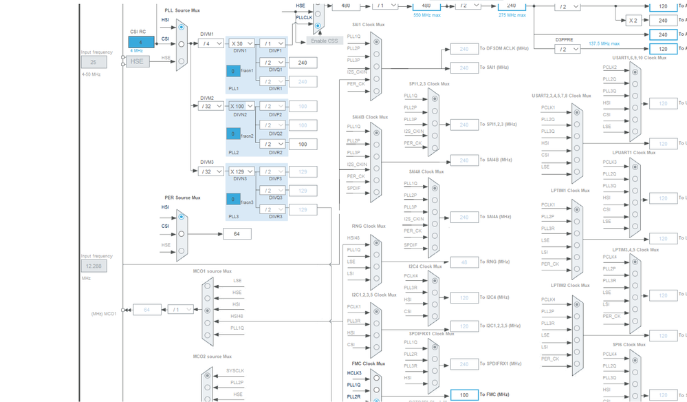Click the To FMC frequency field showing 100
The height and width of the screenshot is (402, 687).
click(464, 395)
